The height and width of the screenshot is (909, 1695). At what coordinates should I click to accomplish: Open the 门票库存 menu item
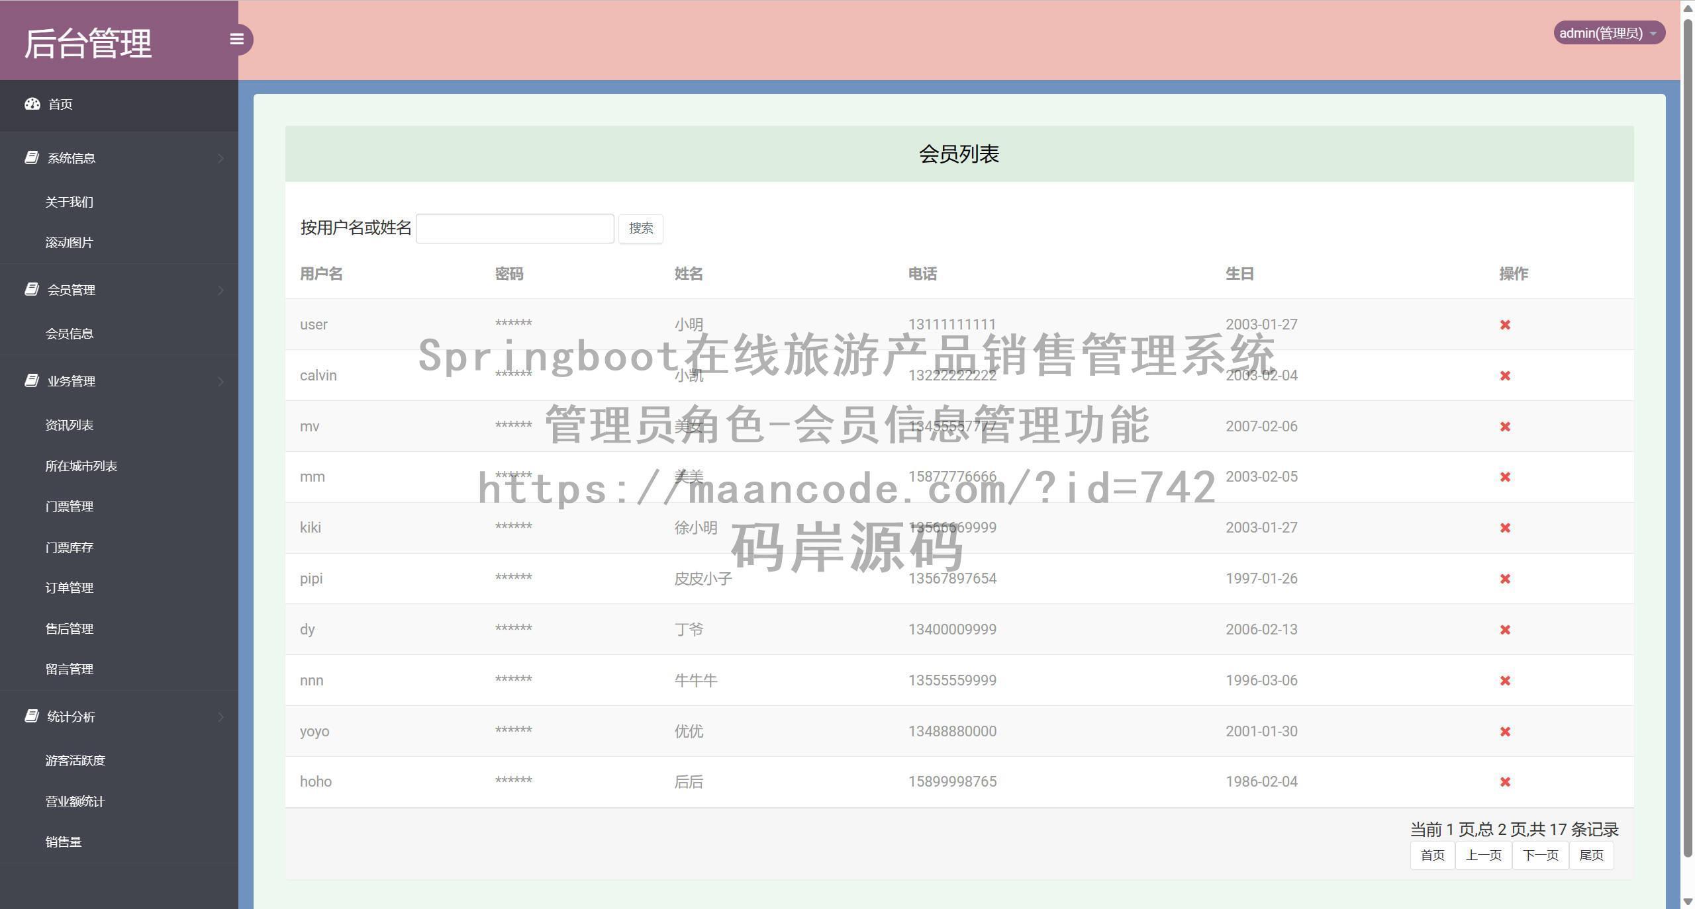69,547
